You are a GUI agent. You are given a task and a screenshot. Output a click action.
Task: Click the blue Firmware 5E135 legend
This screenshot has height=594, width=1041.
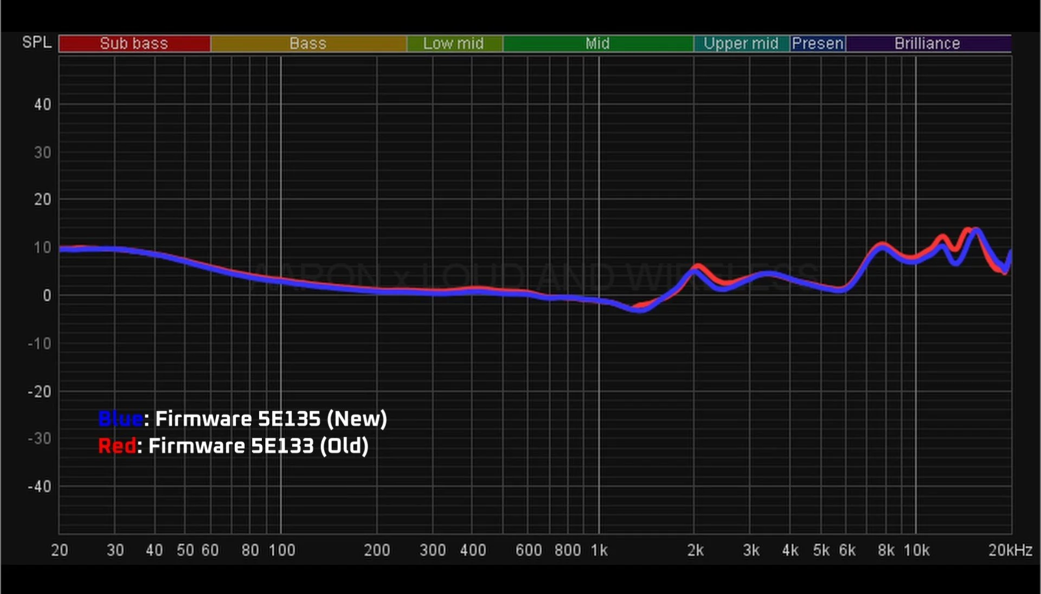tap(242, 419)
